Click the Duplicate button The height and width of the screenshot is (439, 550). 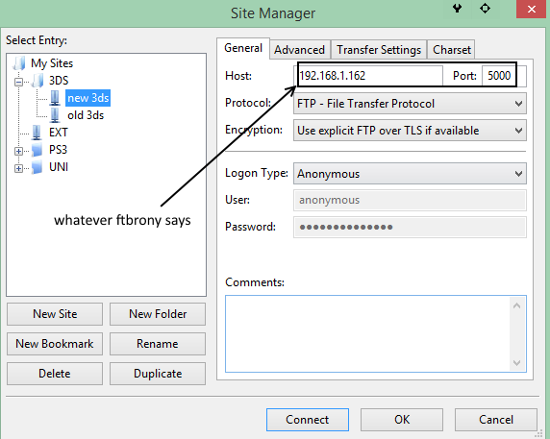(x=158, y=374)
